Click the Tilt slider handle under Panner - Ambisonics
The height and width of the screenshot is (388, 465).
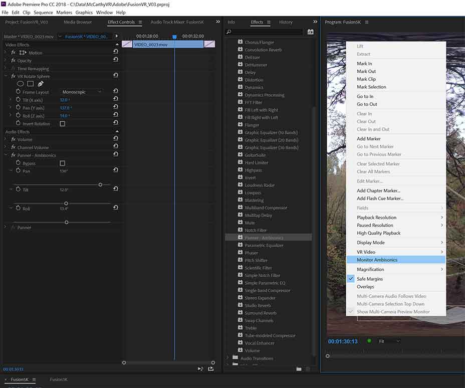[66, 203]
